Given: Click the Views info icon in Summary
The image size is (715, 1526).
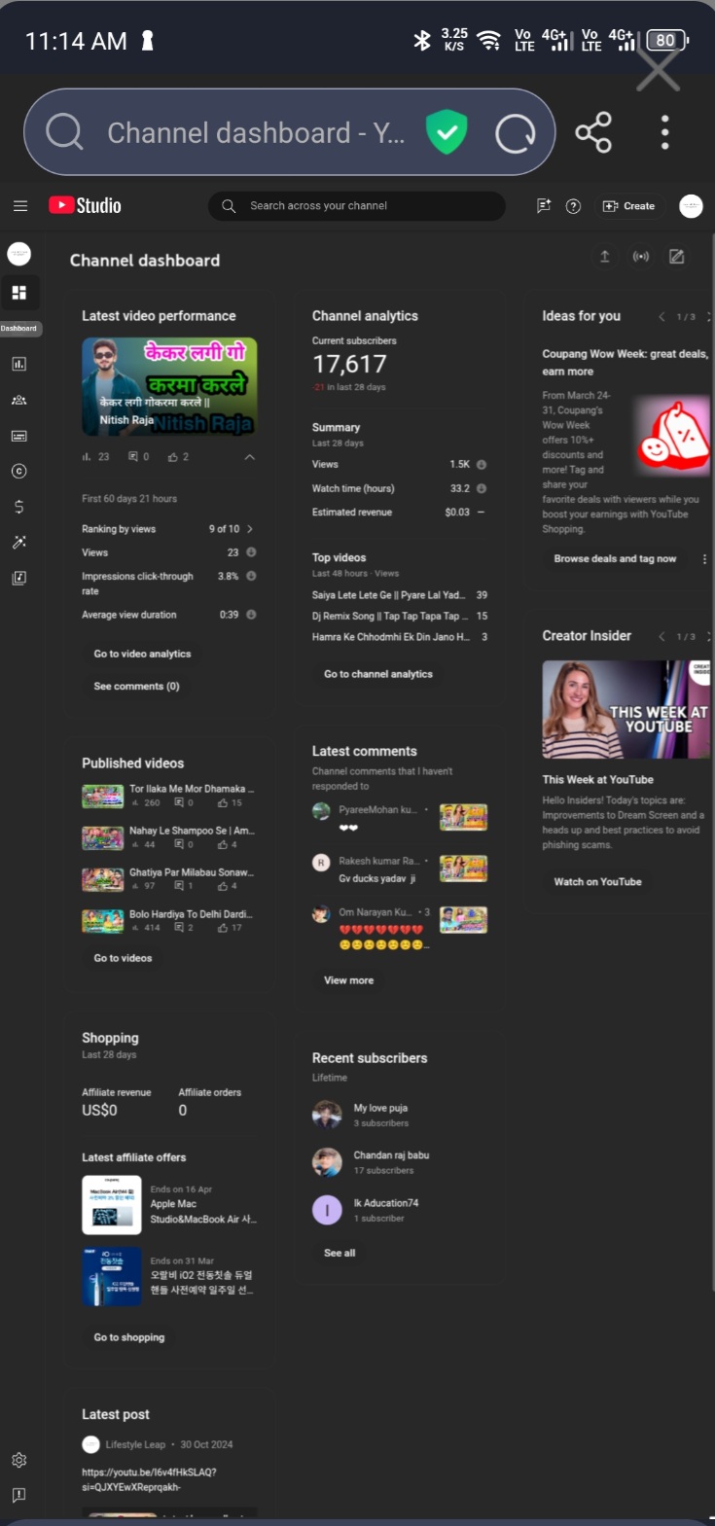Looking at the screenshot, I should click(x=481, y=465).
